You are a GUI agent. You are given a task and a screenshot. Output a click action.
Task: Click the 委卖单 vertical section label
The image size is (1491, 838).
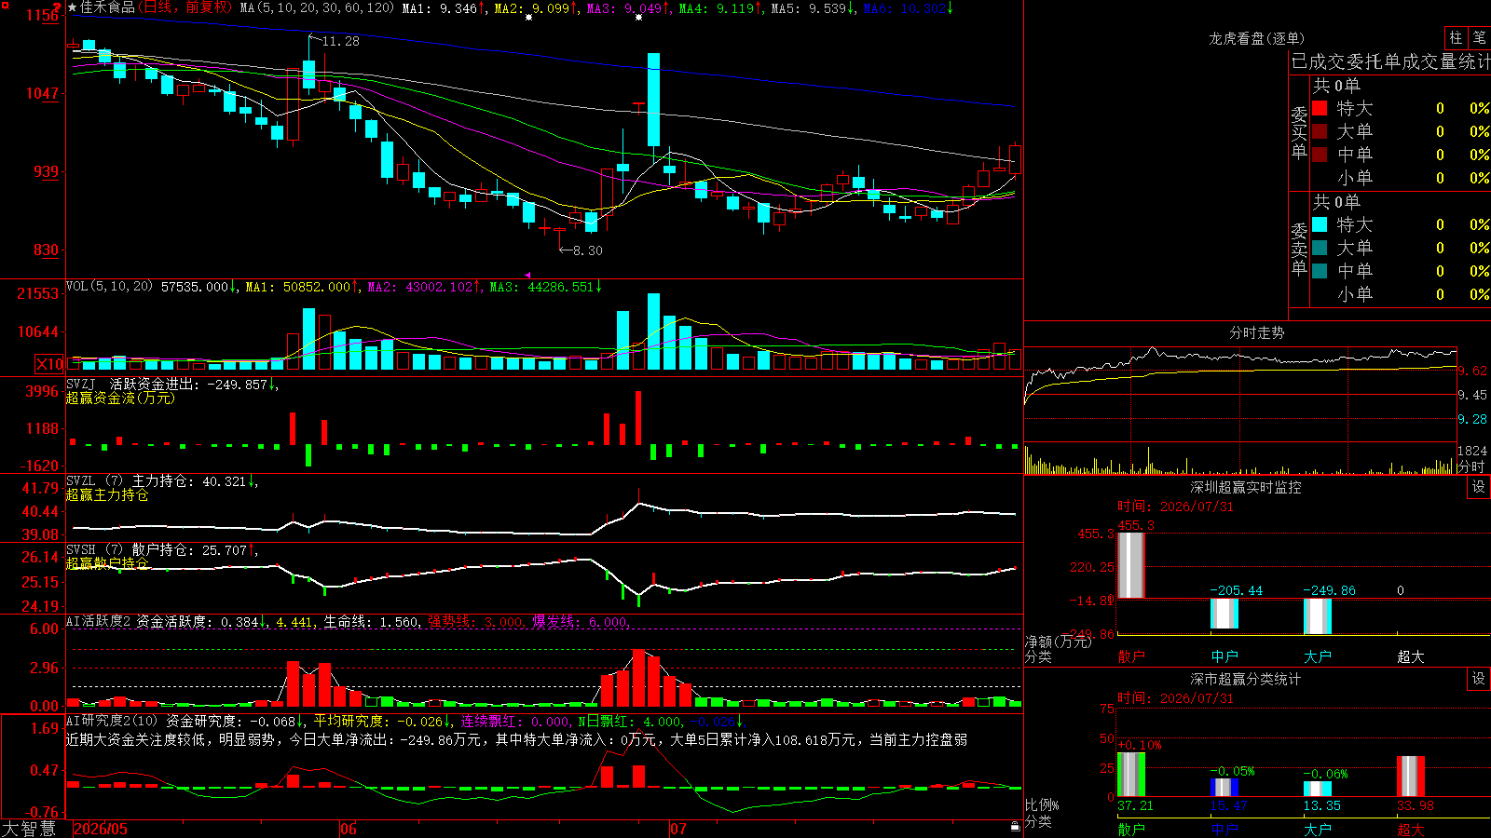pos(1299,250)
